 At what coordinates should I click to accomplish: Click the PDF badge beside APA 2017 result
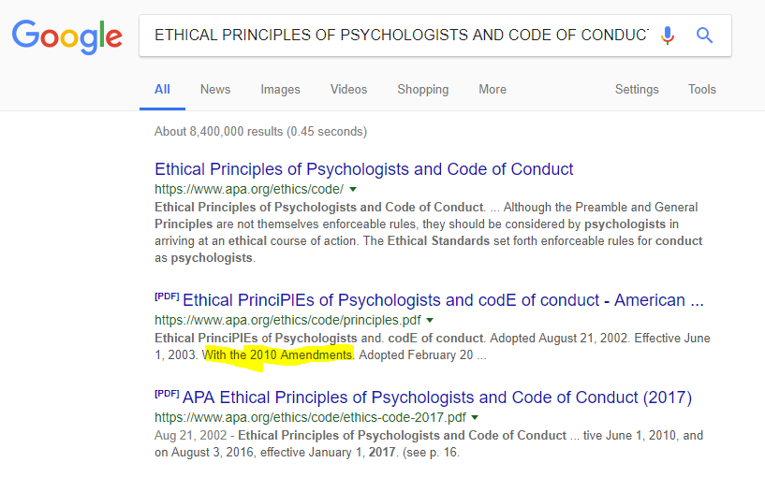pyautogui.click(x=167, y=394)
